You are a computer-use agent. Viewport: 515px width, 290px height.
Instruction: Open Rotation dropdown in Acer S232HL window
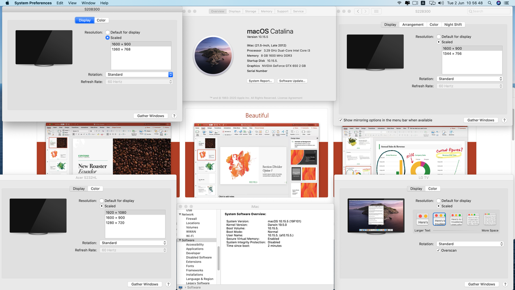coord(133,243)
